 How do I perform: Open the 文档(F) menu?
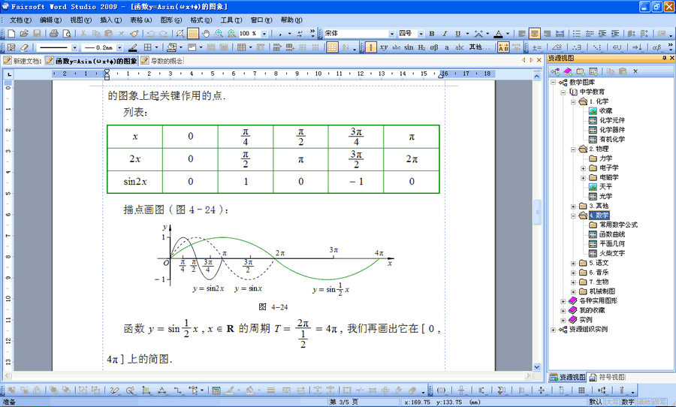pyautogui.click(x=21, y=20)
